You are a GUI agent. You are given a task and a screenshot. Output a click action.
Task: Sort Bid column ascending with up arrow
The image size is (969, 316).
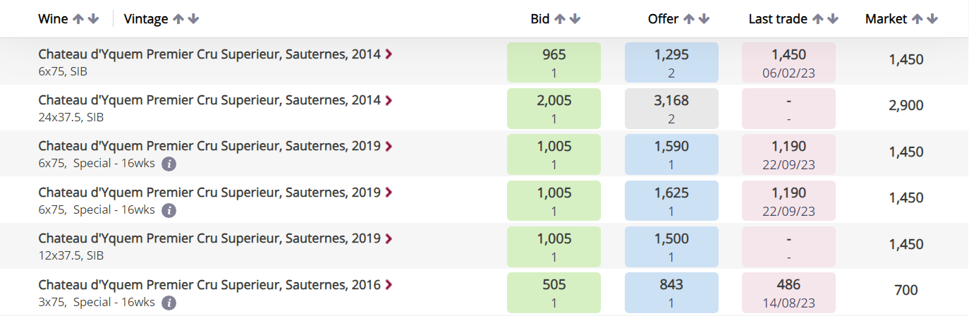pos(559,19)
